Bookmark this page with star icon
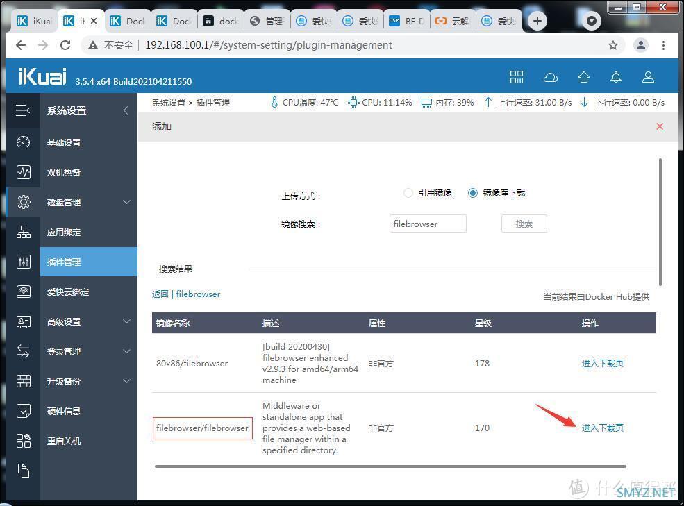 click(613, 45)
